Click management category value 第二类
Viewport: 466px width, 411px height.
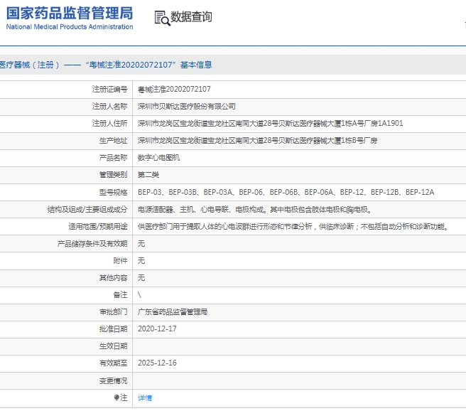(x=148, y=175)
